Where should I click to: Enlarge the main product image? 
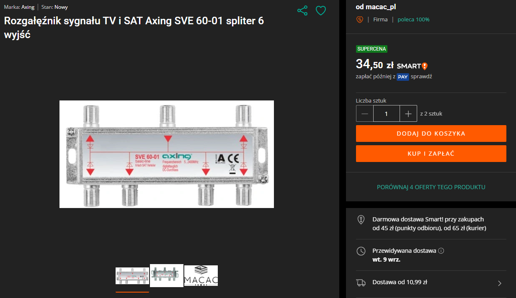[x=167, y=154]
